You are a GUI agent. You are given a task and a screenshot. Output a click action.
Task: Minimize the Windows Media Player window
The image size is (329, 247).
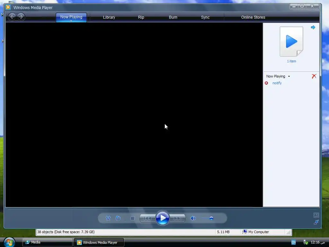coord(294,6)
